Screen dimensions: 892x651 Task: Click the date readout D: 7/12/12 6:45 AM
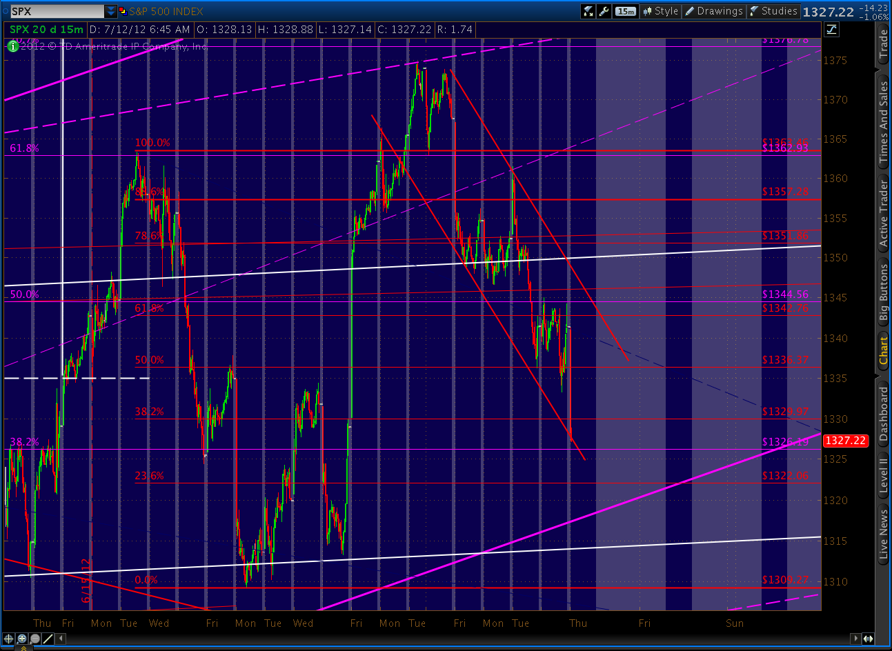(140, 30)
